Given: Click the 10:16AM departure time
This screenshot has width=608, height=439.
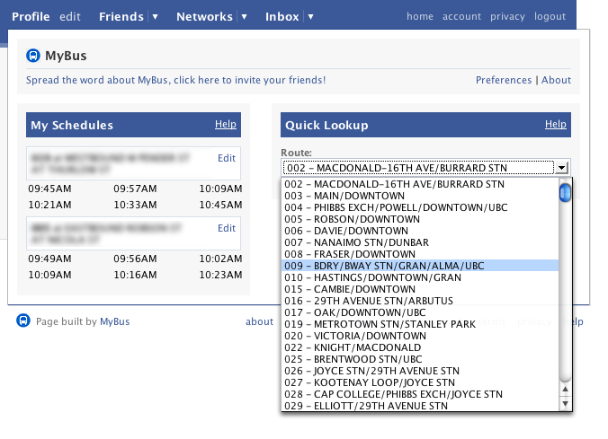Looking at the screenshot, I should [135, 275].
